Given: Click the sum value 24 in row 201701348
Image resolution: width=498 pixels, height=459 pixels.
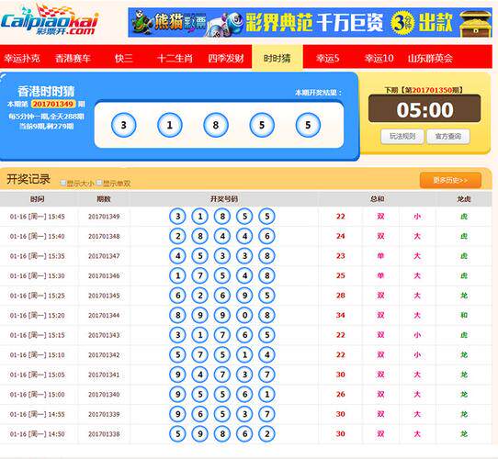Looking at the screenshot, I should [x=341, y=236].
